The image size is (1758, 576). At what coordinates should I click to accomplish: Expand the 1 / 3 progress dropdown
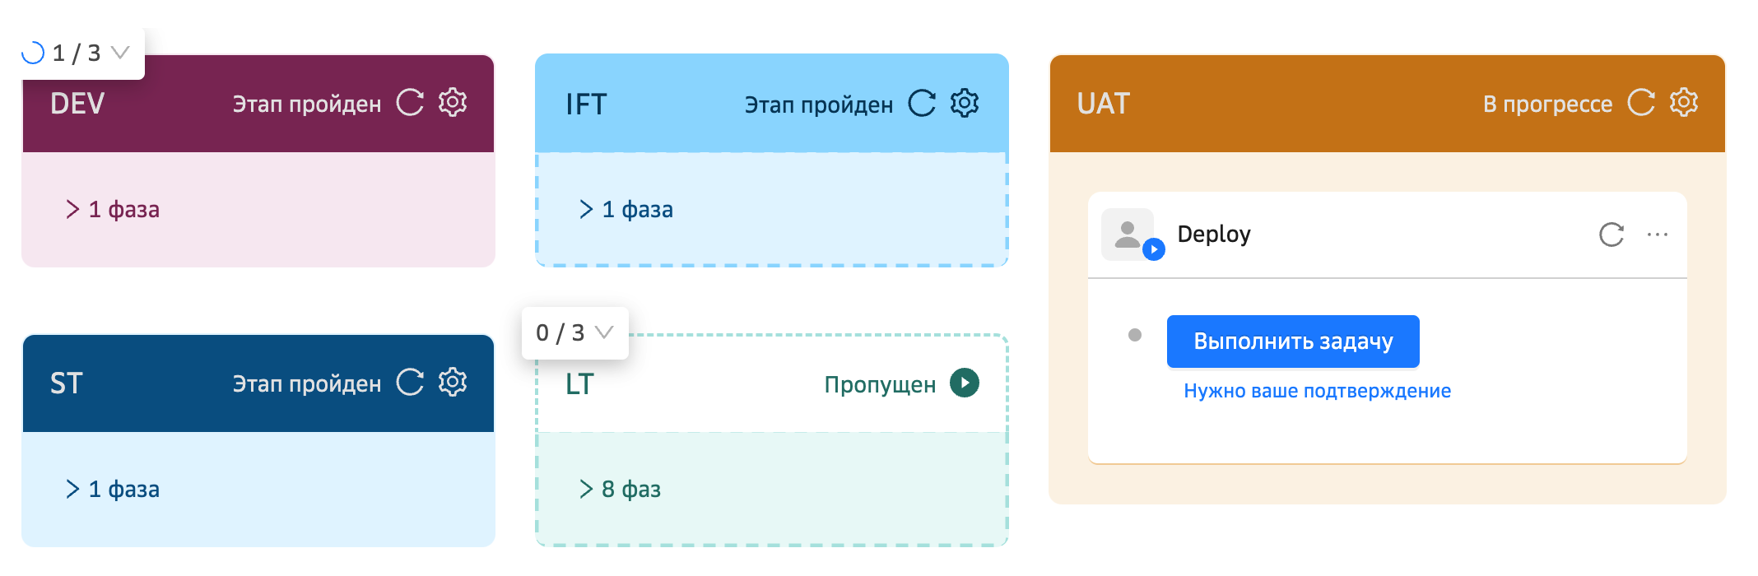(120, 53)
